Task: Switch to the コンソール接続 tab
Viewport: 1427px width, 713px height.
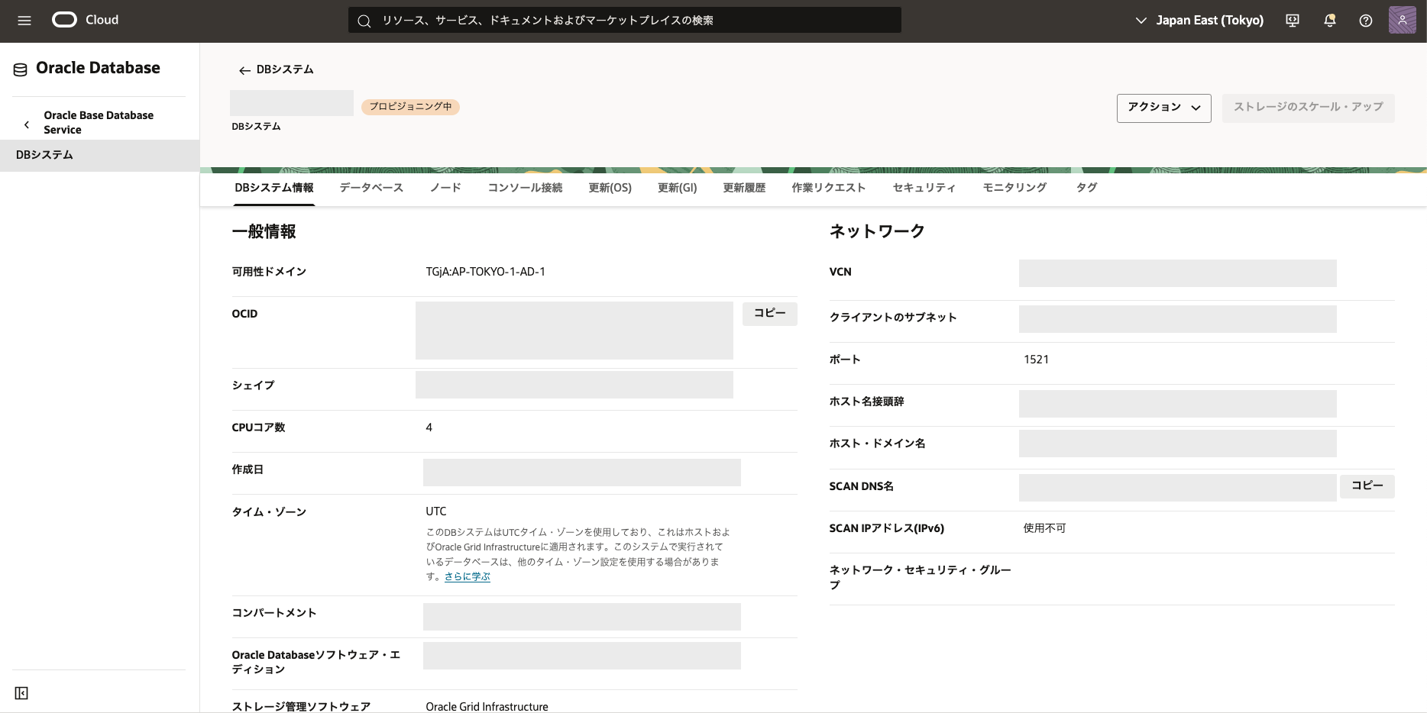Action: (x=525, y=188)
